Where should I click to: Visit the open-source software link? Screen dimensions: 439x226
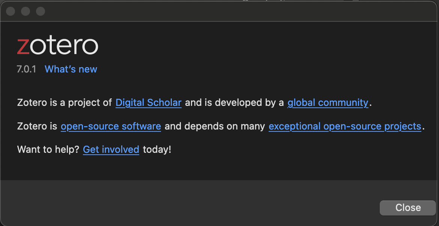[x=111, y=126]
